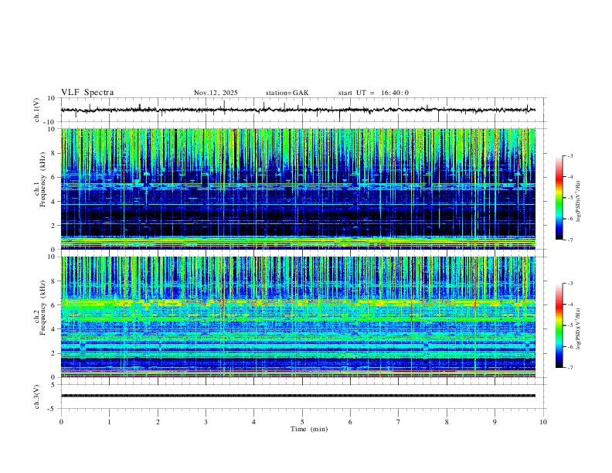Image resolution: width=612 pixels, height=473 pixels.
Task: Click the ch.2 spectrogram colorbar
Action: click(559, 325)
